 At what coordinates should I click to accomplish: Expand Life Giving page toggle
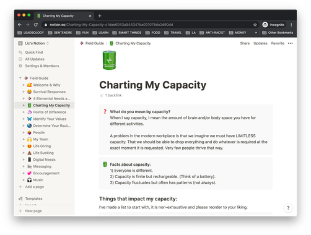(x=24, y=146)
